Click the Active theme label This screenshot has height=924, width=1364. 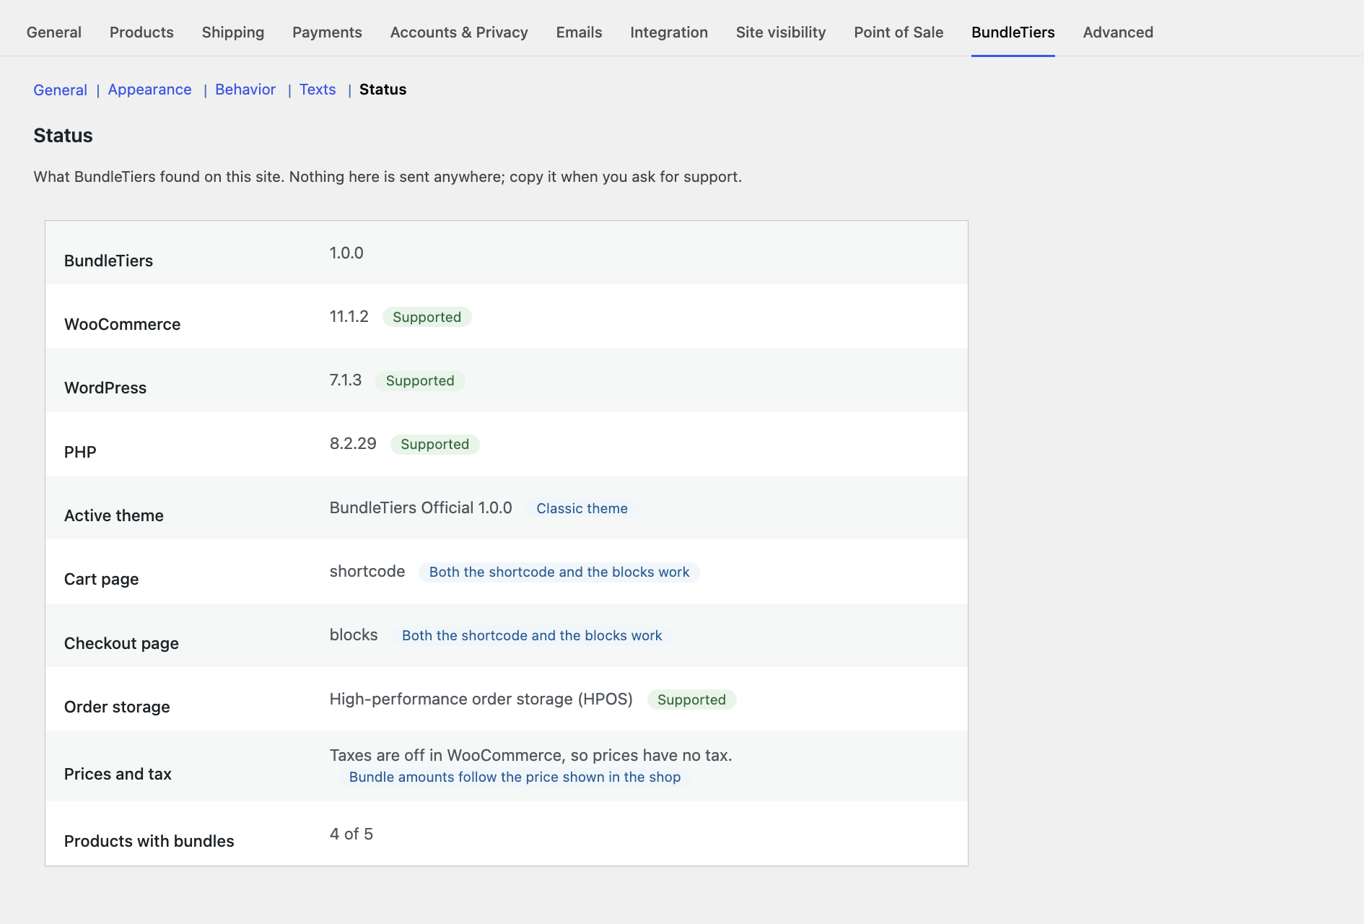tap(114, 515)
